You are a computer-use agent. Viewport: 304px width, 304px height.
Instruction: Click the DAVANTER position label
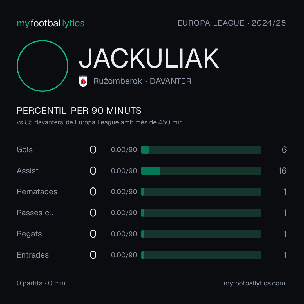point(171,81)
